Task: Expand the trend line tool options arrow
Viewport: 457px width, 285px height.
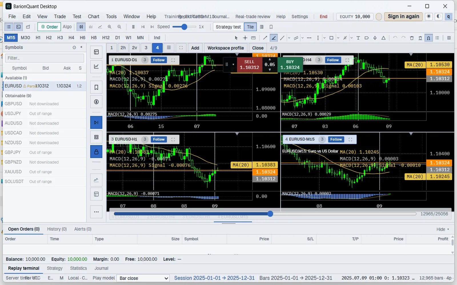Action: coord(289,38)
